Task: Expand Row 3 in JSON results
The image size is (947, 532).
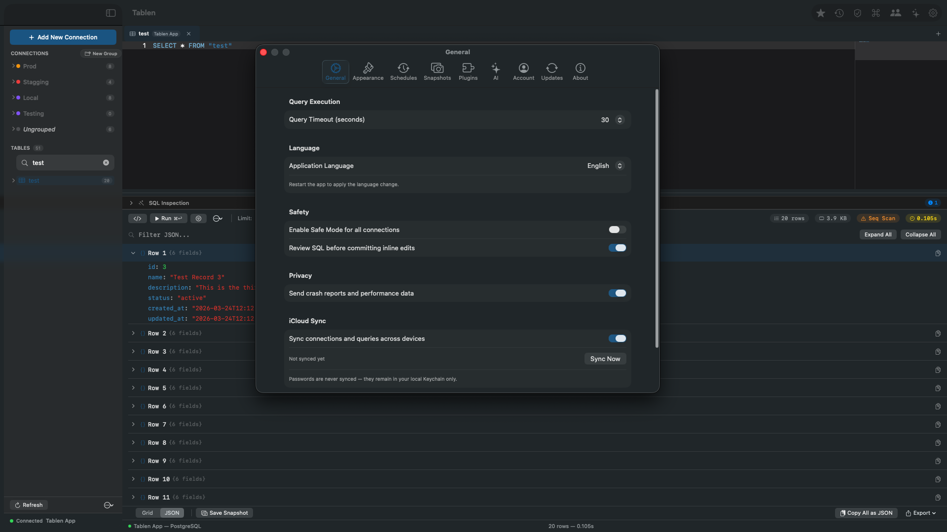Action: coord(133,352)
